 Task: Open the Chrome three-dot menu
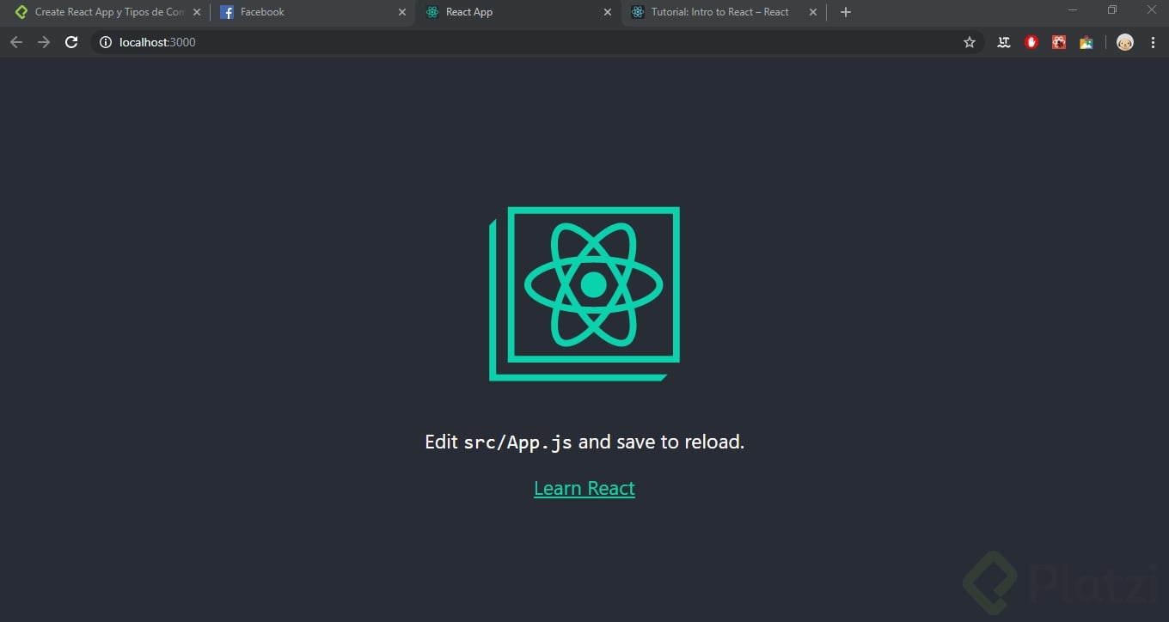(1154, 41)
